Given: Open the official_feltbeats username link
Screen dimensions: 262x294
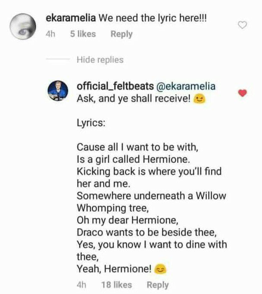Looking at the screenshot, I should (x=111, y=86).
